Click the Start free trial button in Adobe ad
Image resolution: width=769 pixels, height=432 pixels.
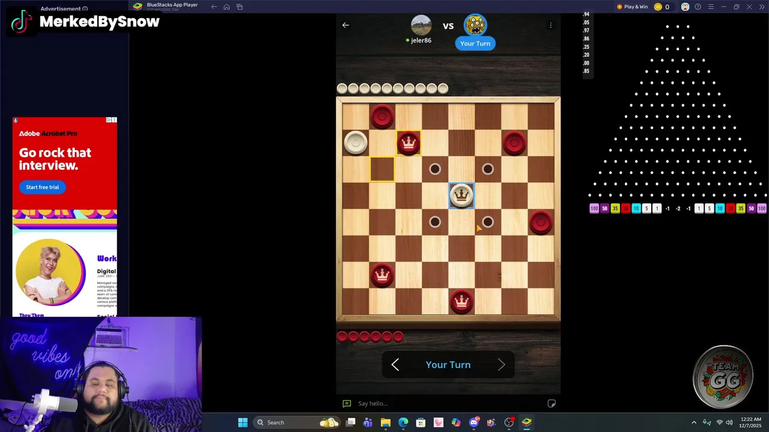[x=42, y=187]
